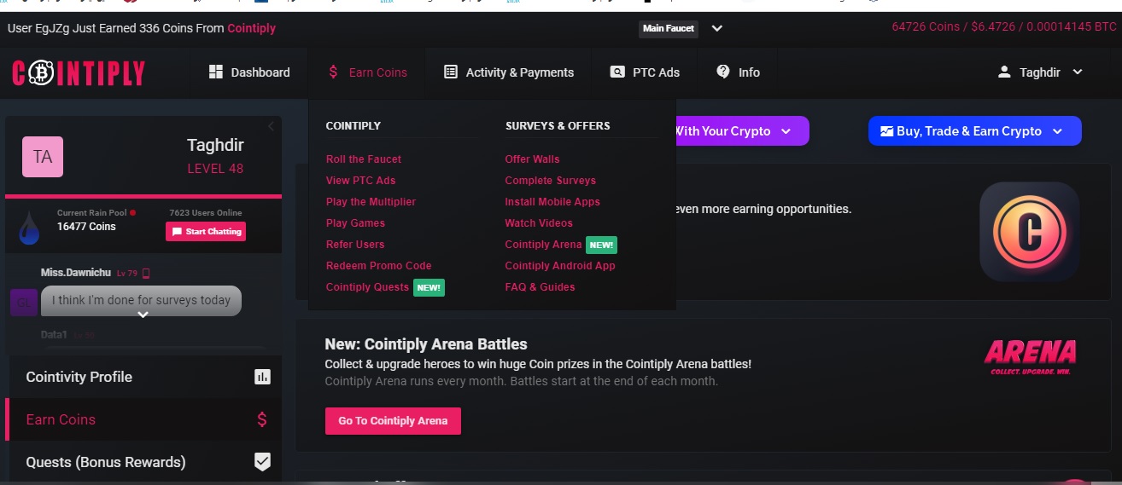1122x485 pixels.
Task: Open FAQ & Guides link
Action: coord(540,287)
